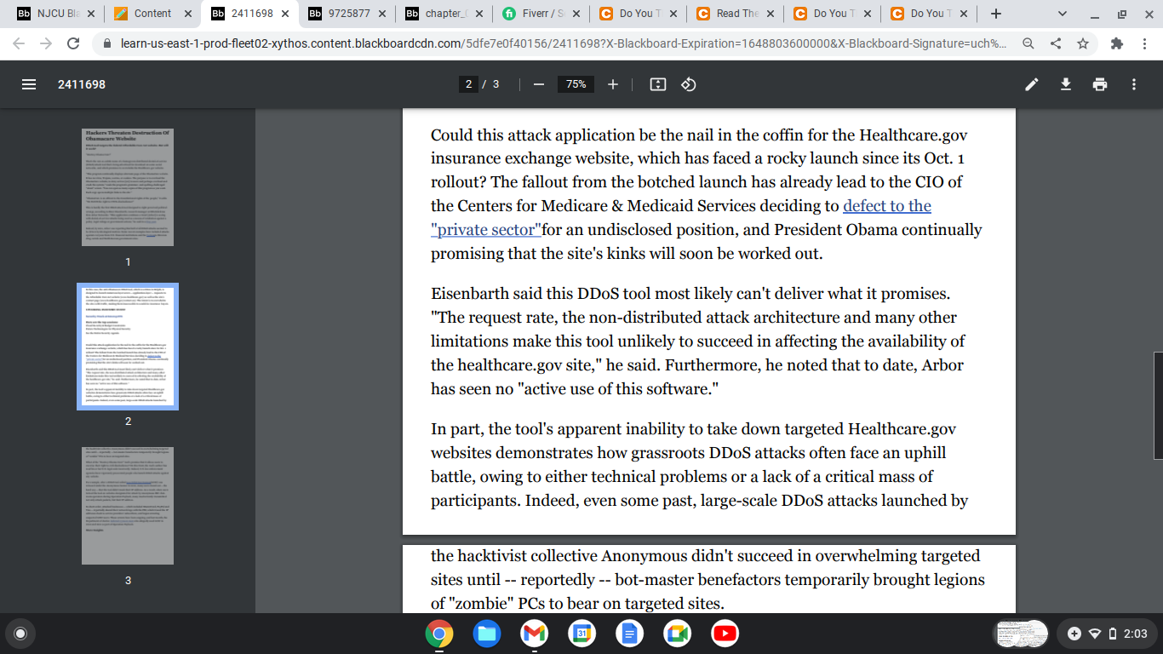This screenshot has width=1163, height=654.
Task: Click the 75% zoom level field
Action: (576, 84)
